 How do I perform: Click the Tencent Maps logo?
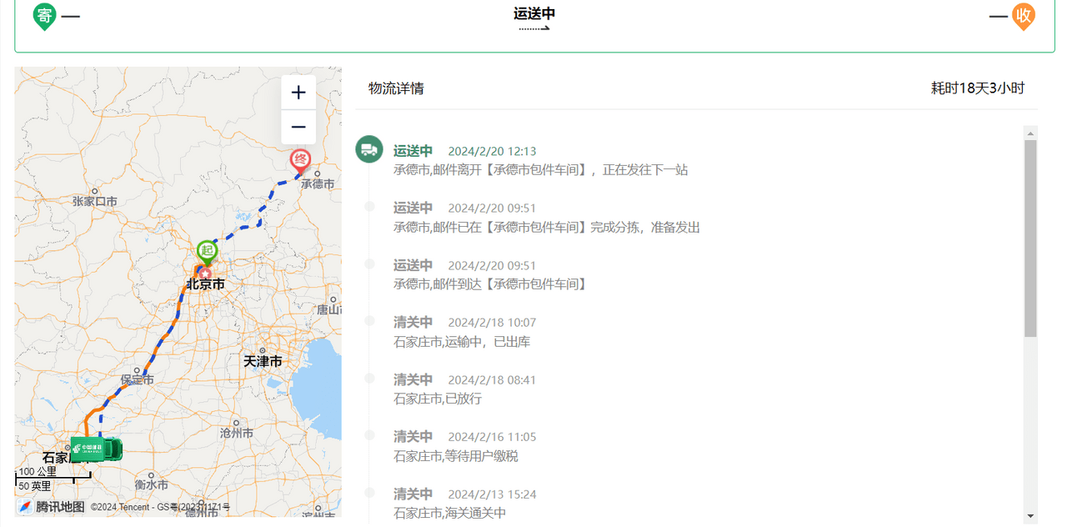(52, 507)
